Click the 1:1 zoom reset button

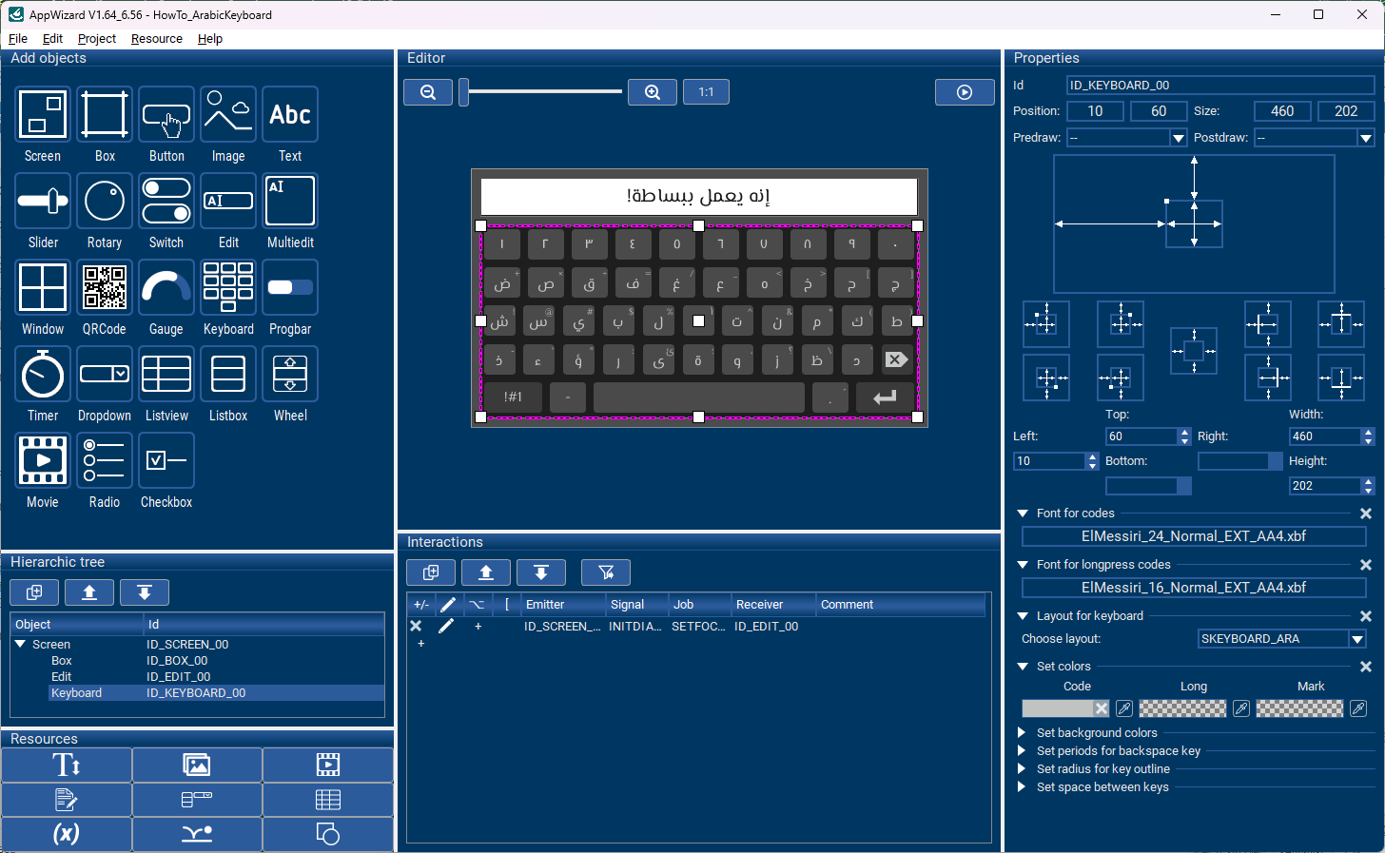(706, 92)
